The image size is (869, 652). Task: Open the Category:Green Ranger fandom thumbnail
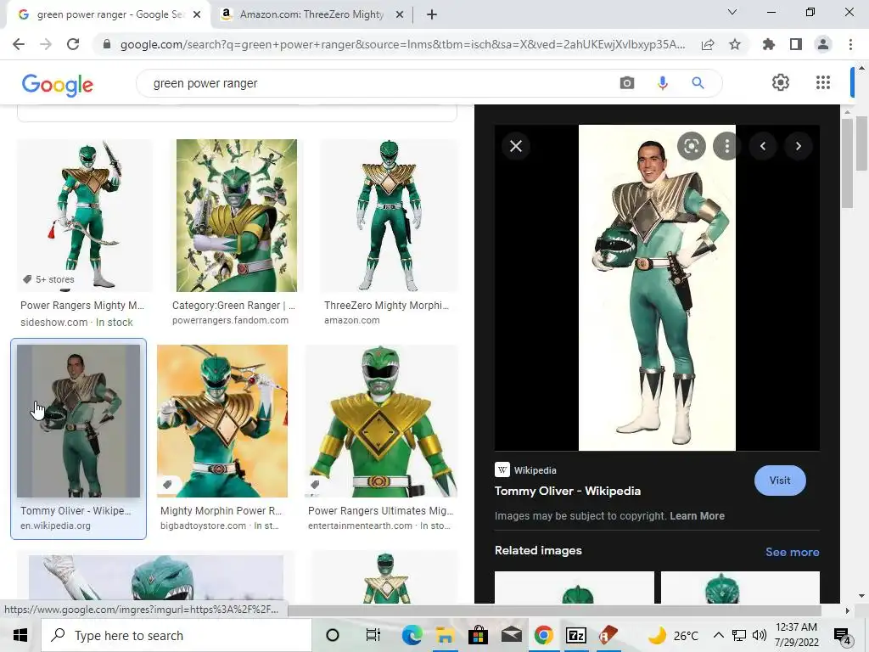237,216
